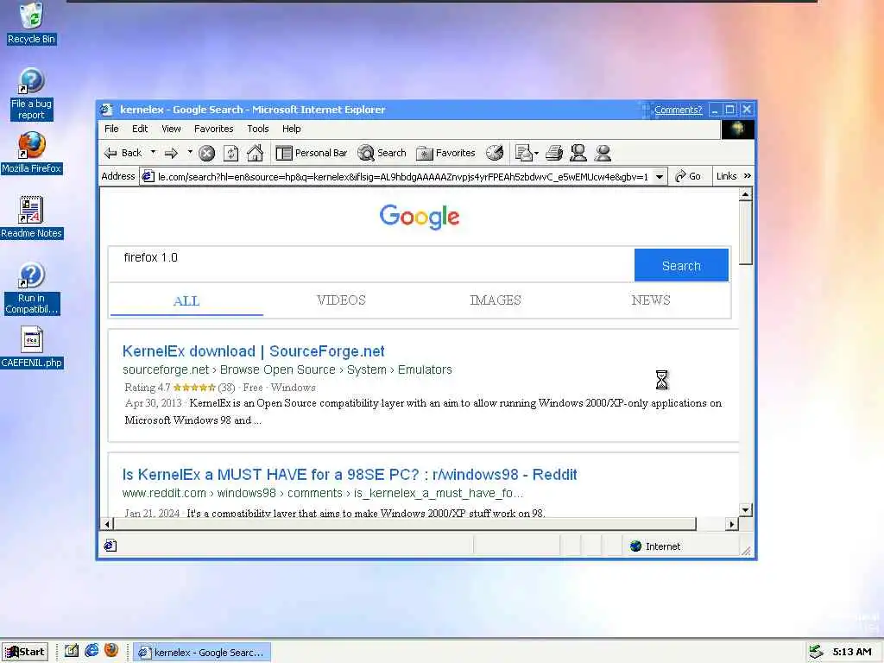Open the address bar dropdown list
The image size is (884, 663).
click(x=659, y=176)
